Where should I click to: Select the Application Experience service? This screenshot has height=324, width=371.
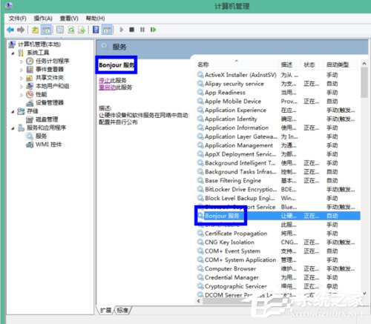point(235,110)
